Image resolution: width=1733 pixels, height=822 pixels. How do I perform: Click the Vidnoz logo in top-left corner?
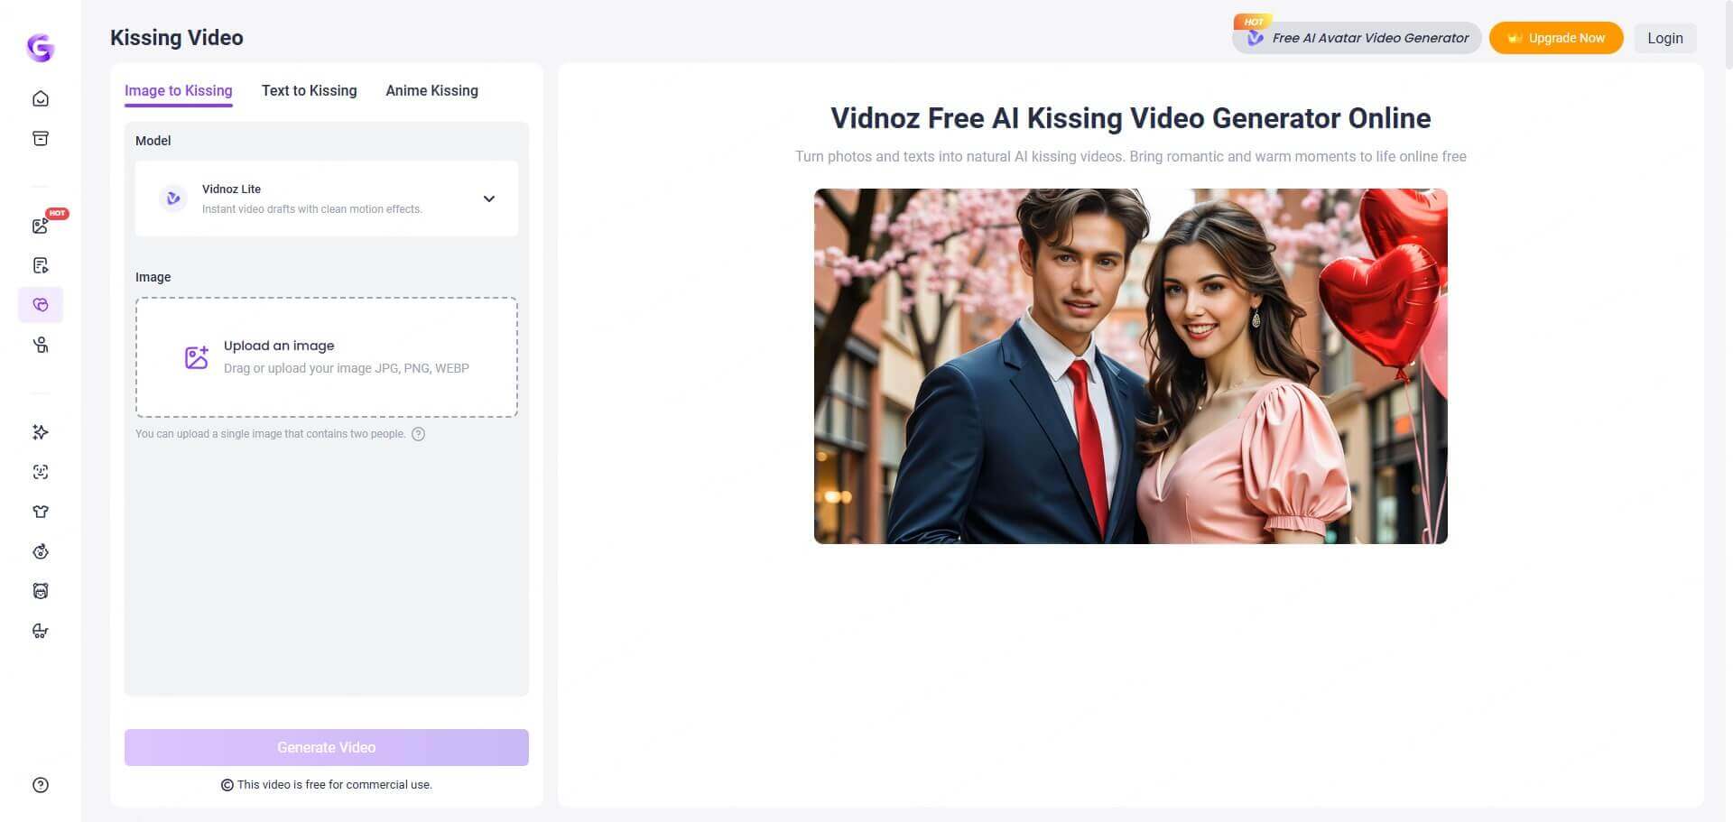tap(40, 49)
